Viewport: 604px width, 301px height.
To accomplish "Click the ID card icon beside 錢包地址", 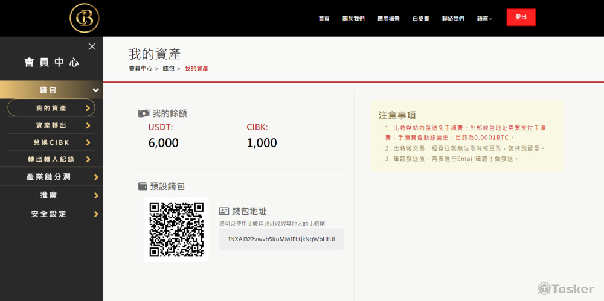I will (224, 211).
